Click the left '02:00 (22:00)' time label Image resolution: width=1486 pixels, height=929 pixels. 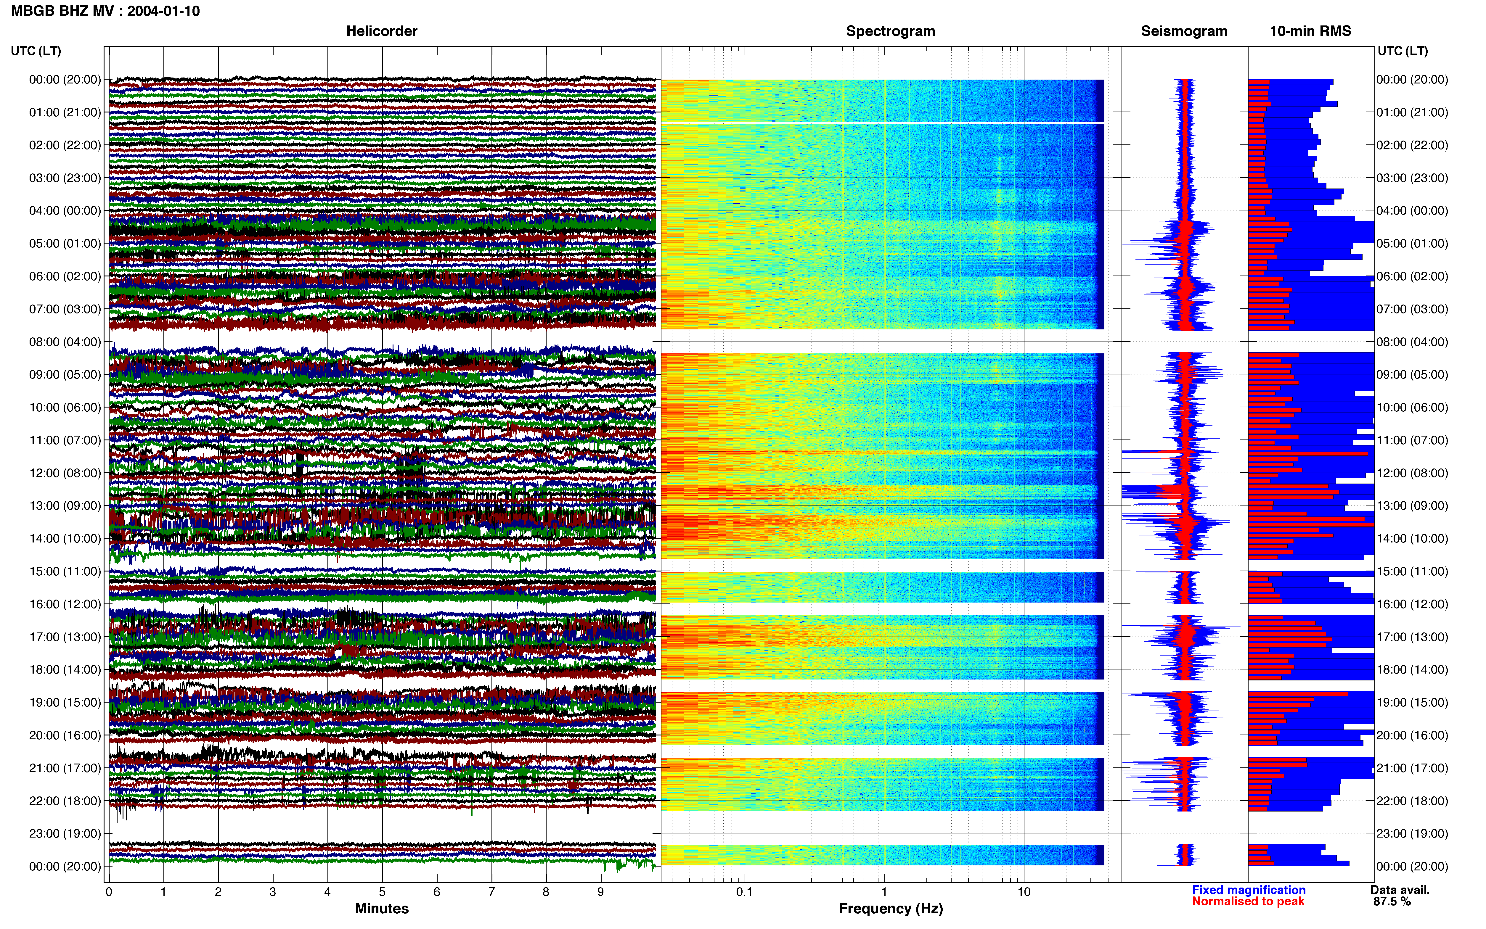[x=65, y=145]
